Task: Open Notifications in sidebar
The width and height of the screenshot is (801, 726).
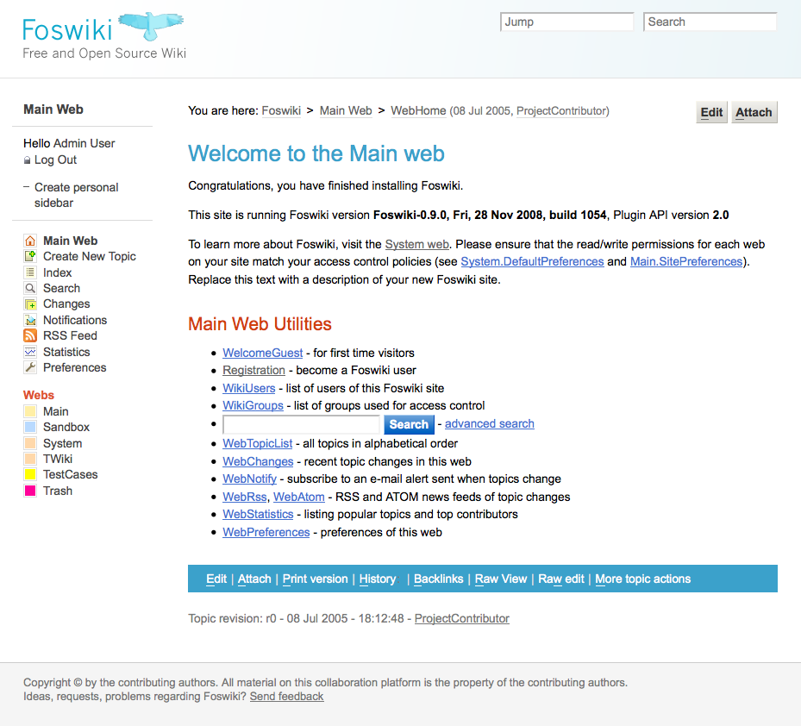Action: pyautogui.click(x=75, y=320)
